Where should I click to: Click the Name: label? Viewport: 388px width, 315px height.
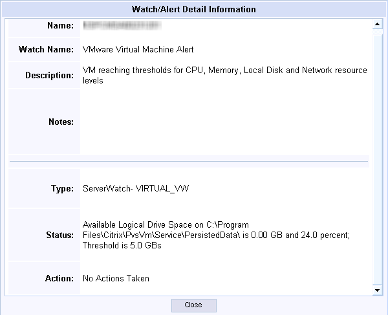(61, 25)
